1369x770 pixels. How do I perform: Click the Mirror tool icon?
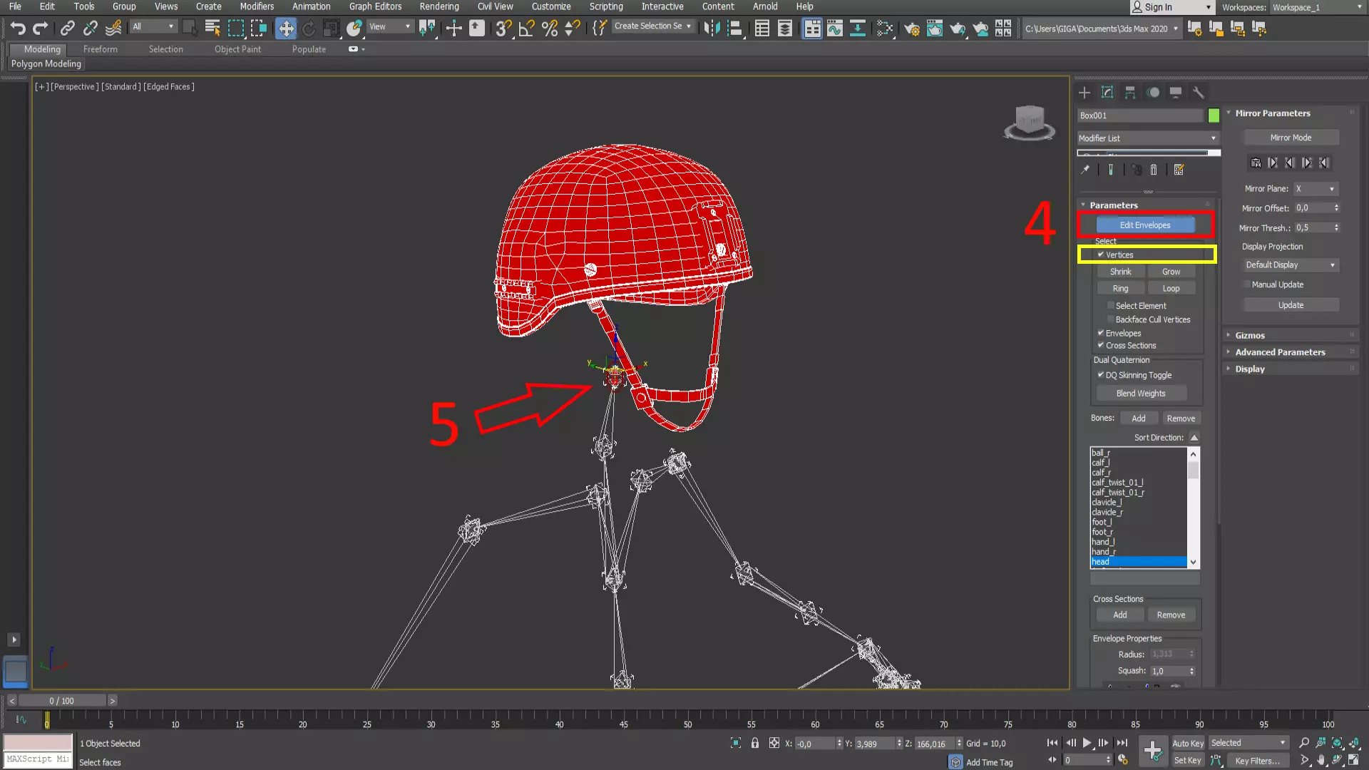click(x=712, y=29)
